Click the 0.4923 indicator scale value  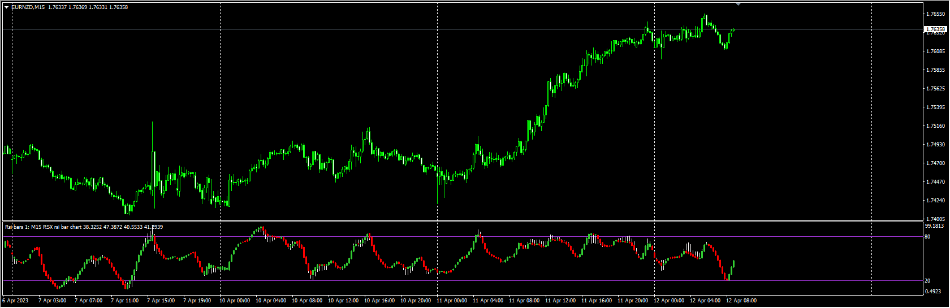933,292
